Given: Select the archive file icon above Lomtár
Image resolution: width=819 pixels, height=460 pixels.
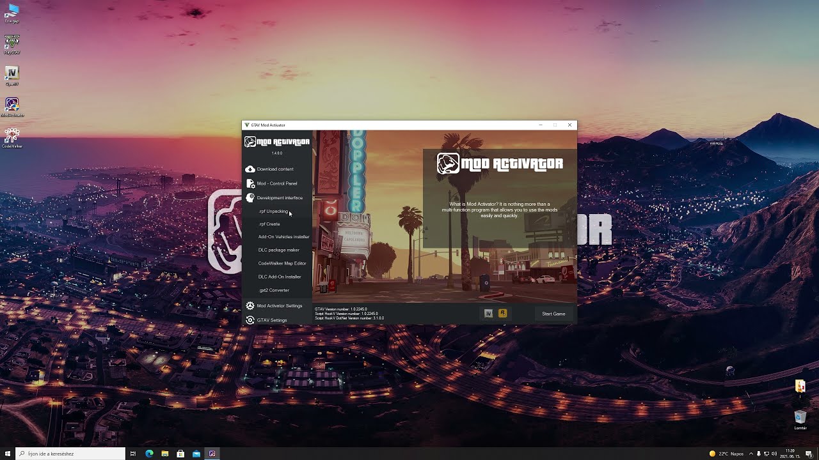Looking at the screenshot, I should (800, 387).
